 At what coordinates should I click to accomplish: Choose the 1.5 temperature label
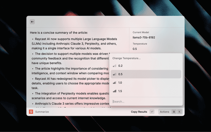(x=120, y=91)
